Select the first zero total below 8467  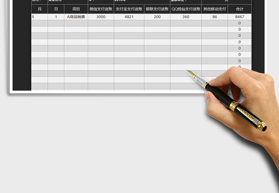240,23
